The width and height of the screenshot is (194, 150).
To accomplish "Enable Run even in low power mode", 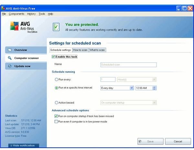I will point(56,122).
